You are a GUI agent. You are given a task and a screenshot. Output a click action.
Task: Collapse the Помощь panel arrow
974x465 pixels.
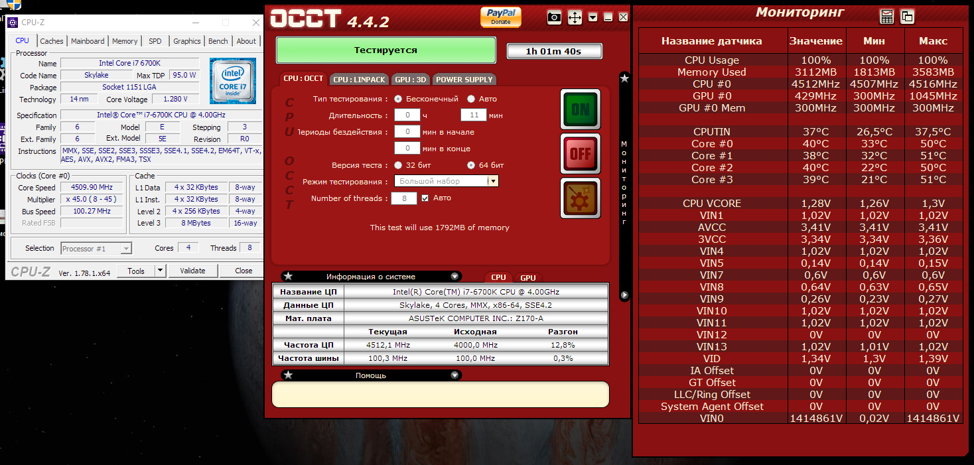(454, 375)
